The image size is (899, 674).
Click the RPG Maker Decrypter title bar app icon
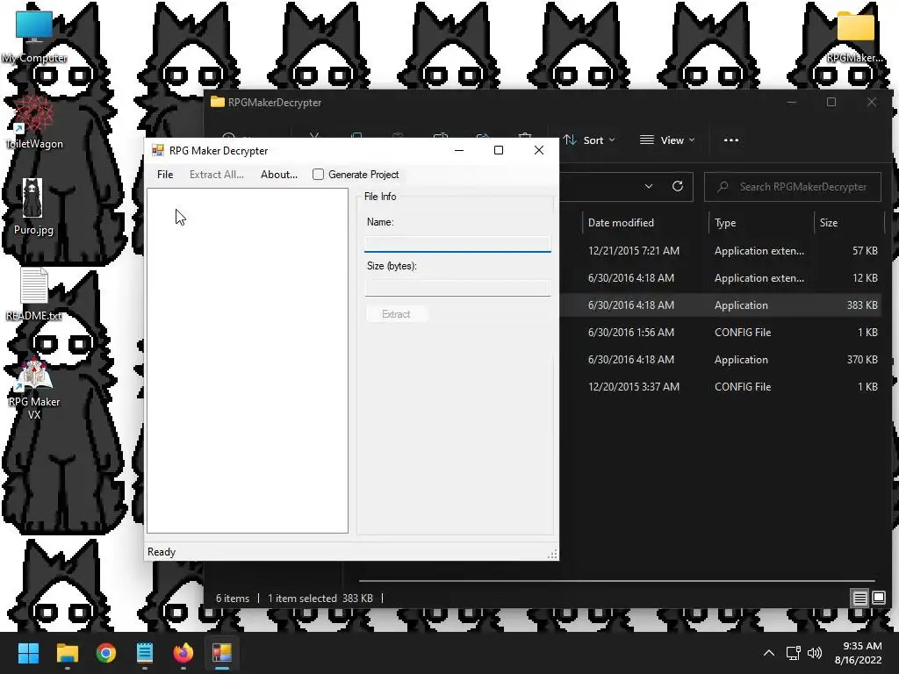coord(158,150)
